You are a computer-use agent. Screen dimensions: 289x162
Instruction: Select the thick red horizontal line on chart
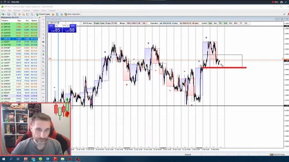(224, 67)
